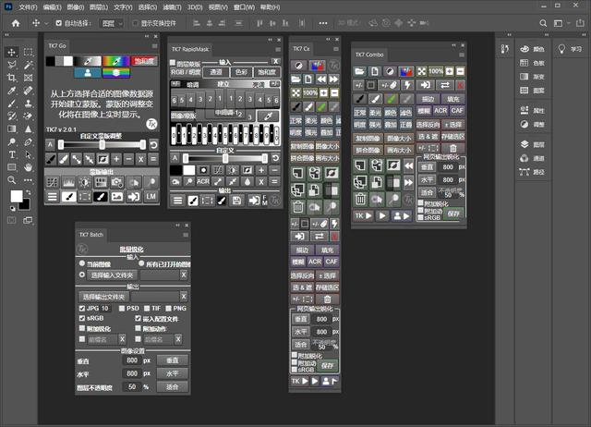Click the rewind double-arrow icon in TK7 Cx

tap(321, 79)
